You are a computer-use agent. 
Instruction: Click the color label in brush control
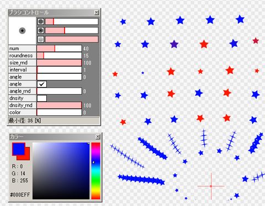click(x=22, y=112)
